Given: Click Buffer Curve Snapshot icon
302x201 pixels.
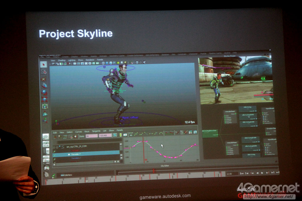Looking at the screenshot, I should coord(167,133).
